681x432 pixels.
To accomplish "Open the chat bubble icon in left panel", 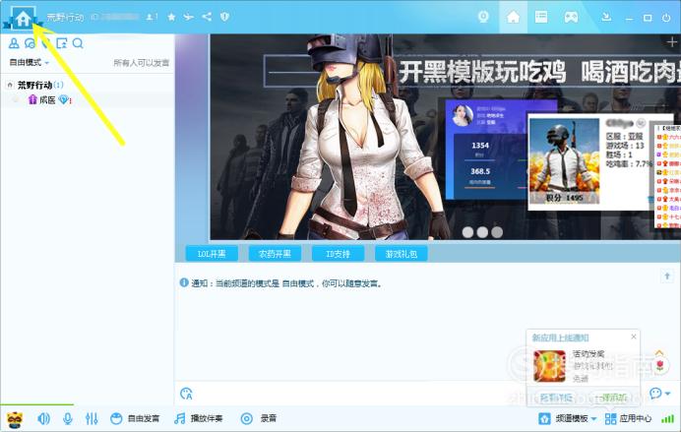I will coord(30,43).
